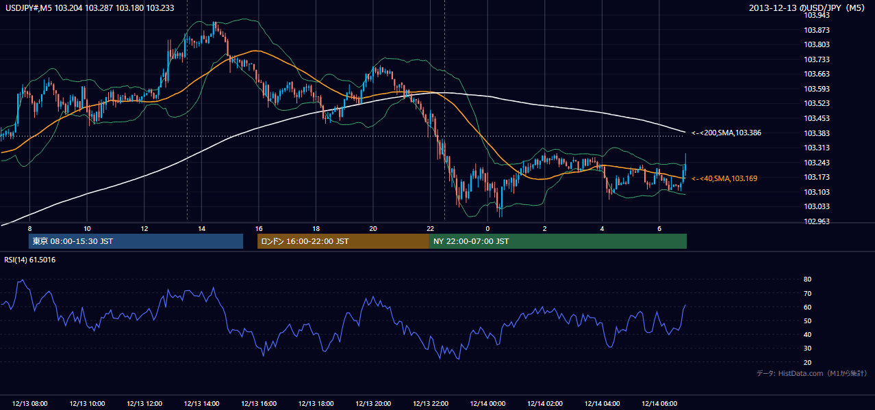
Task: Click price level 103.873 on the axis
Action: click(816, 30)
